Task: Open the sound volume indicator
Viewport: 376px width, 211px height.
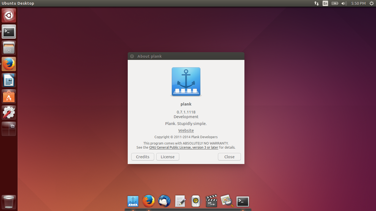Action: (x=344, y=3)
